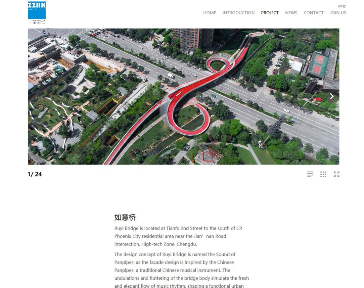Show next slide with right arrow
Screen dimensions: 364x288
pyautogui.click(x=332, y=96)
